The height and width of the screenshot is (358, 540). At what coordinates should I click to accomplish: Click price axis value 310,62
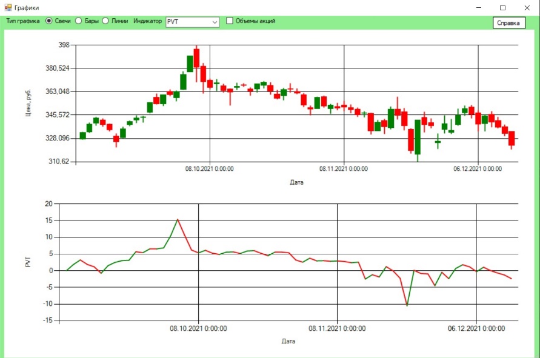tap(59, 161)
